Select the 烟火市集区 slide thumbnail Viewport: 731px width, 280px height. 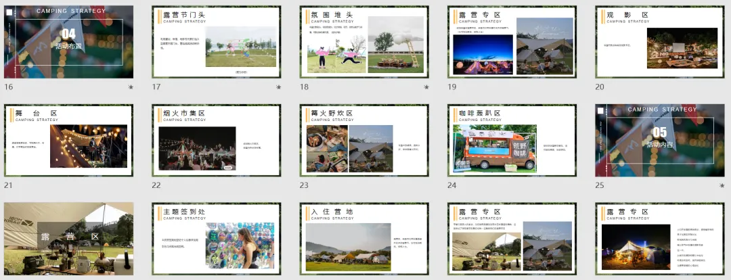click(x=217, y=140)
